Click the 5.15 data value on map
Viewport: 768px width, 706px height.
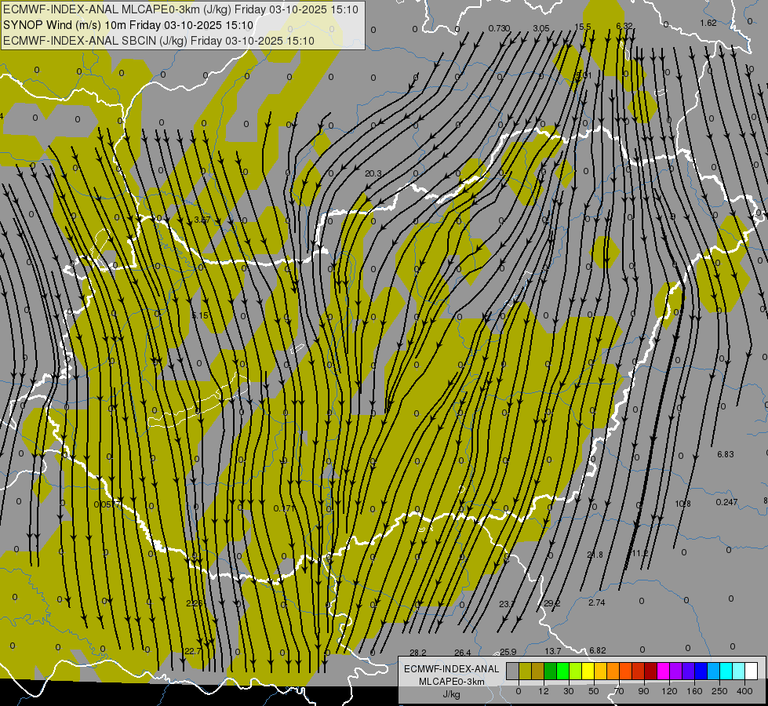point(200,315)
